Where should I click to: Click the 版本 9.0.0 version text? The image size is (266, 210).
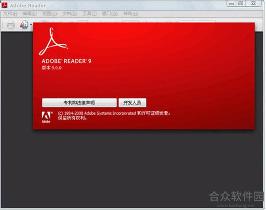(51, 68)
